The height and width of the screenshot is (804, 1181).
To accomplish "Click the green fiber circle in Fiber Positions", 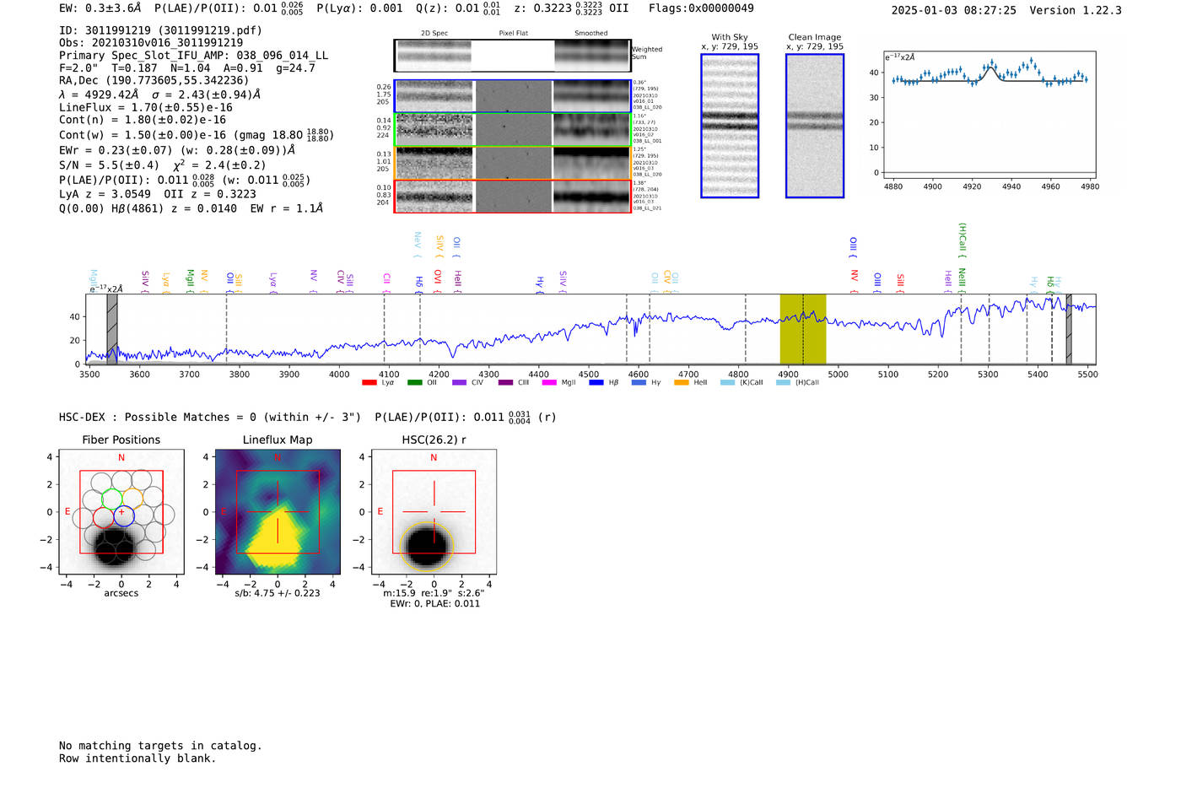I will (x=111, y=499).
